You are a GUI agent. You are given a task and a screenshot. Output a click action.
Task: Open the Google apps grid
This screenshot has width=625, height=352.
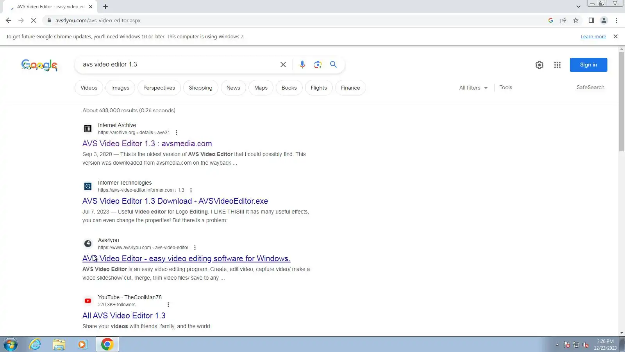(x=557, y=65)
